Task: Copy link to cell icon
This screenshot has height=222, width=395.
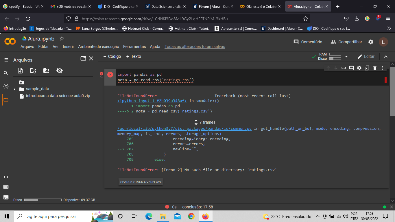Action: click(344, 68)
